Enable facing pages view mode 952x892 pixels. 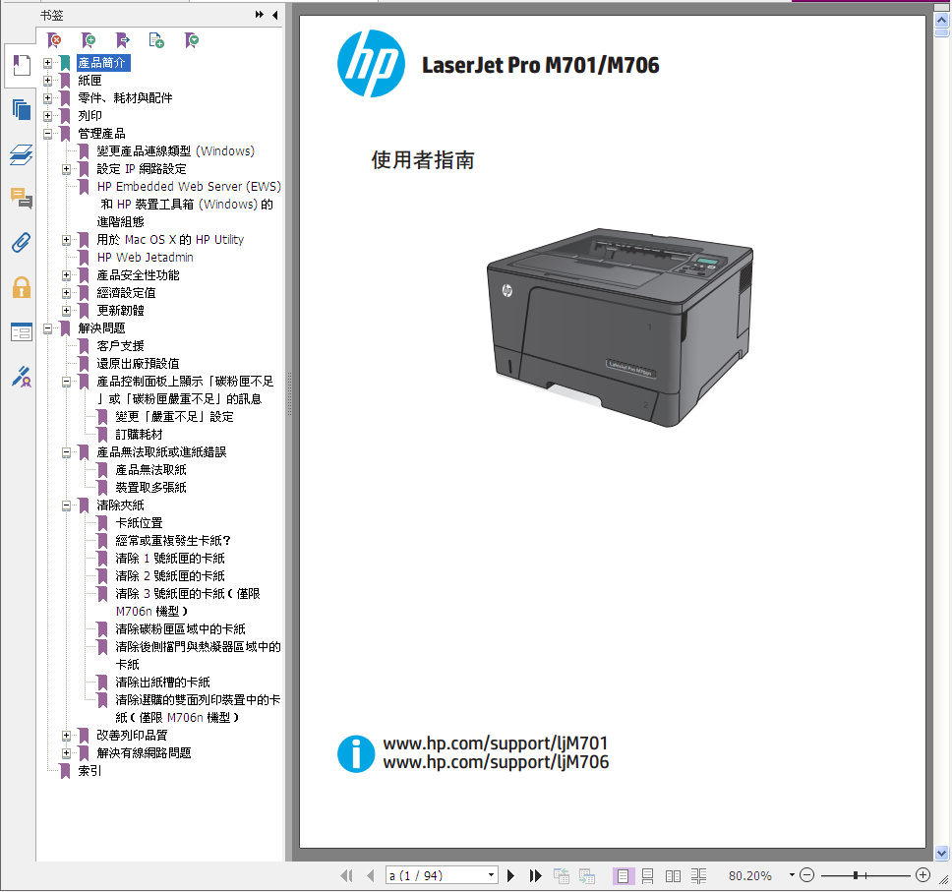[x=673, y=875]
